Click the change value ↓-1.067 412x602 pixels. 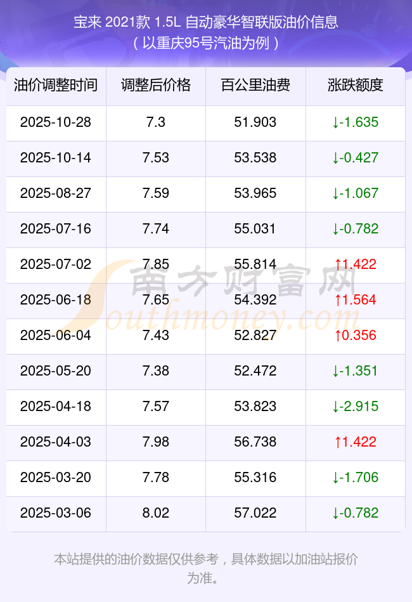pos(355,193)
